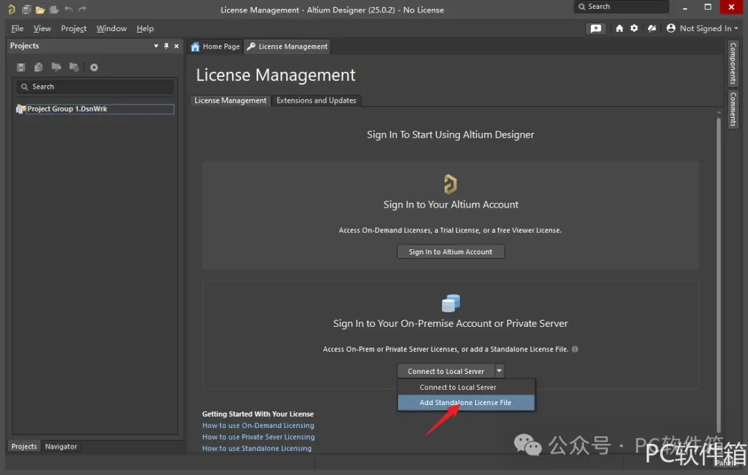Image resolution: width=748 pixels, height=475 pixels.
Task: Pin the Projects panel
Action: (166, 46)
